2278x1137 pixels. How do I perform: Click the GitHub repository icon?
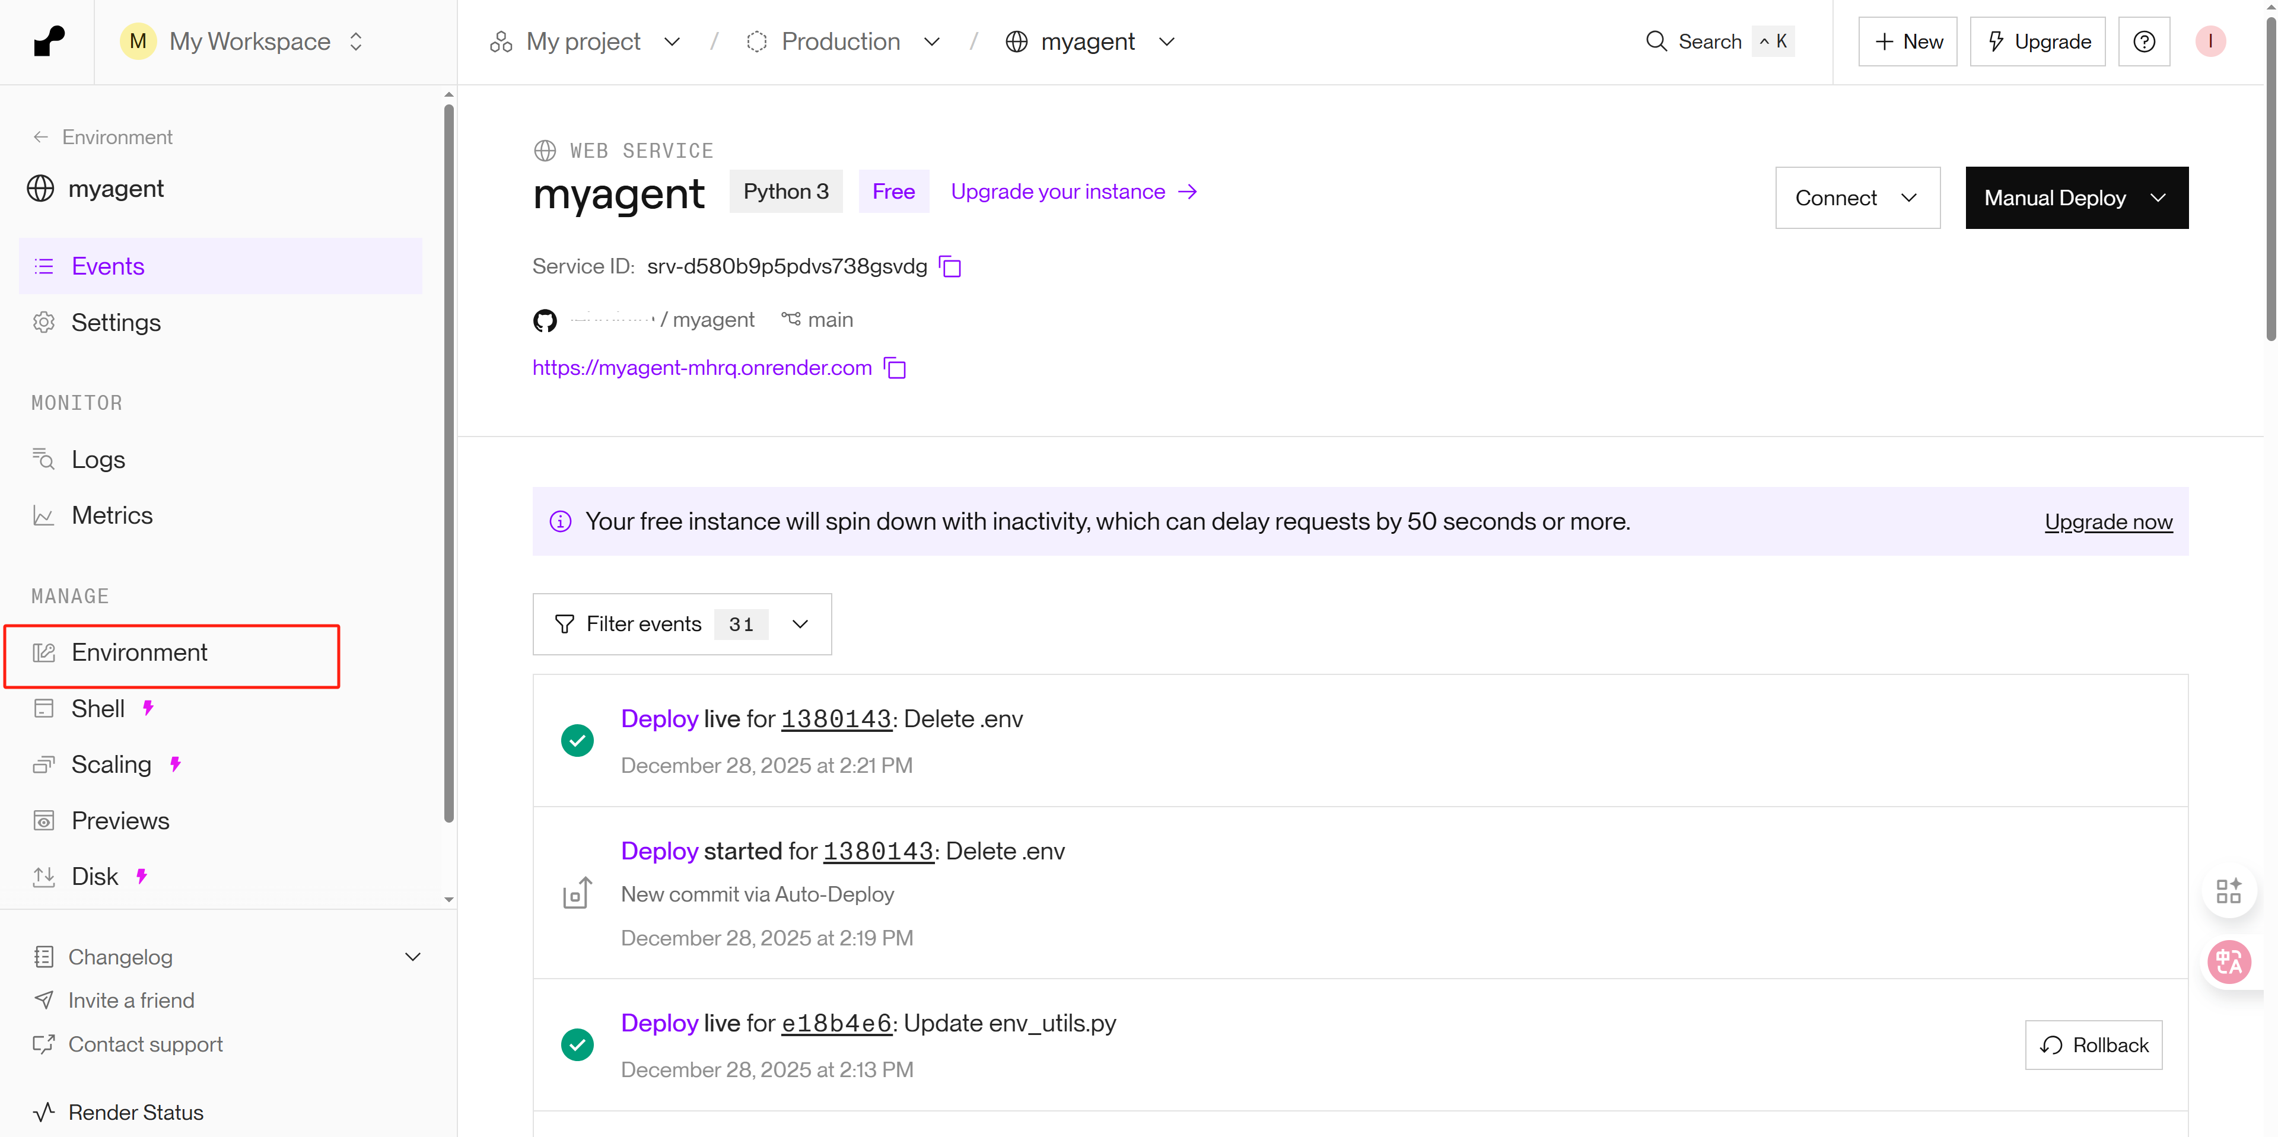click(545, 320)
